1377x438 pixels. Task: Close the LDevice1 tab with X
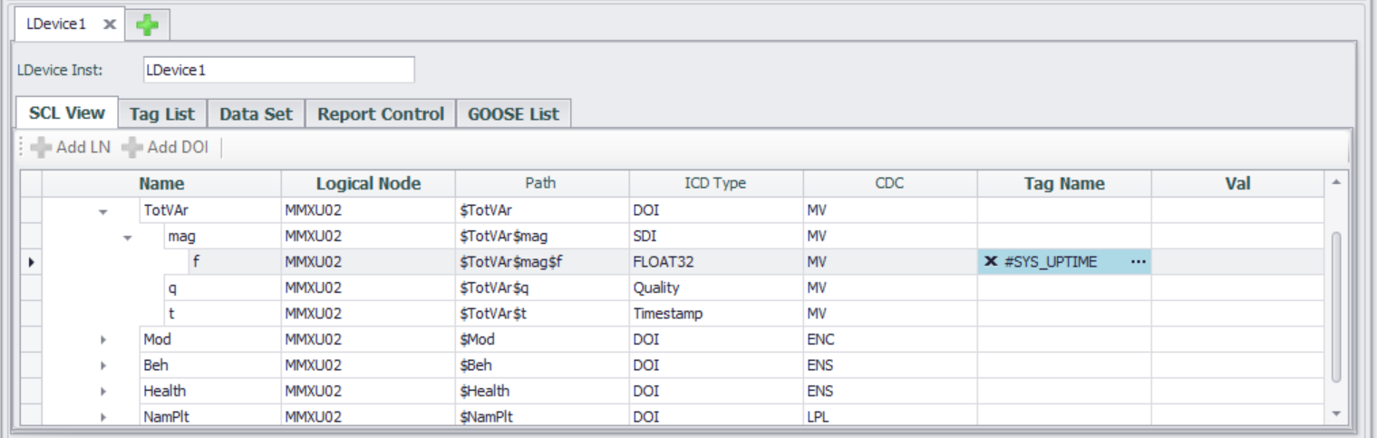click(109, 24)
